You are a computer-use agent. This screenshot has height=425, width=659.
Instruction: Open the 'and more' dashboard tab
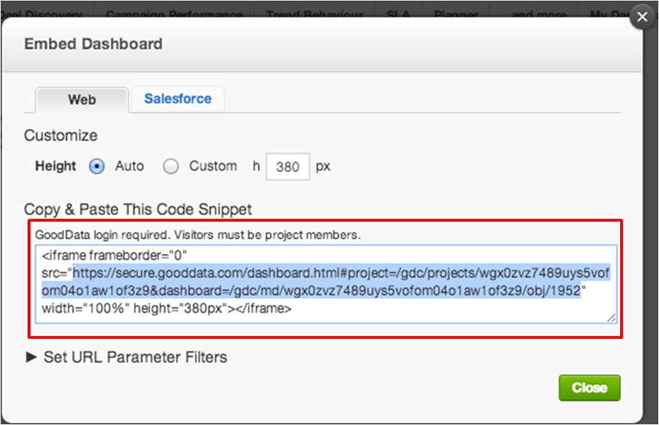pyautogui.click(x=539, y=13)
